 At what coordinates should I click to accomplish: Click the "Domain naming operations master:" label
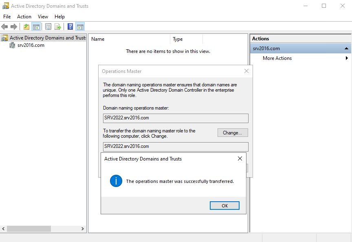136,108
